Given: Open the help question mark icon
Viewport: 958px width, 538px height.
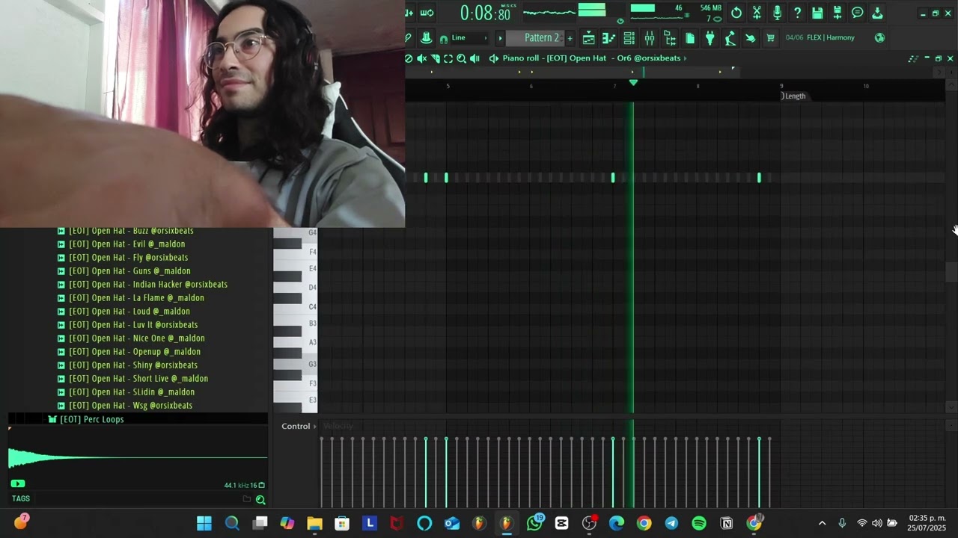Looking at the screenshot, I should click(797, 13).
